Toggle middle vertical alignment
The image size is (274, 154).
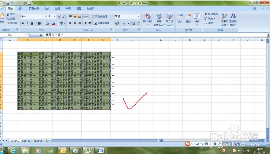click(75, 16)
